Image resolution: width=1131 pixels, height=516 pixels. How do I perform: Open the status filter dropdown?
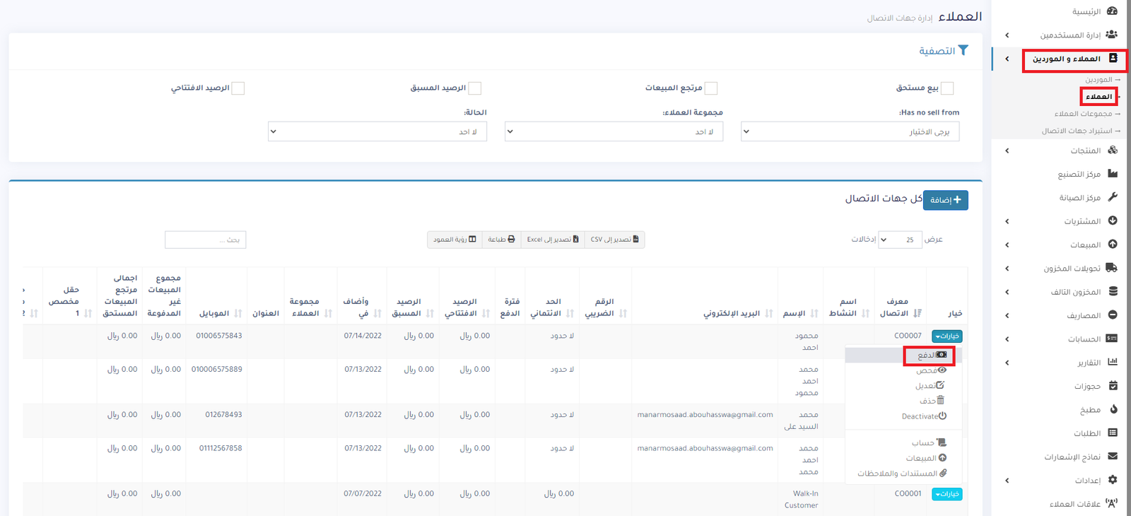point(377,131)
